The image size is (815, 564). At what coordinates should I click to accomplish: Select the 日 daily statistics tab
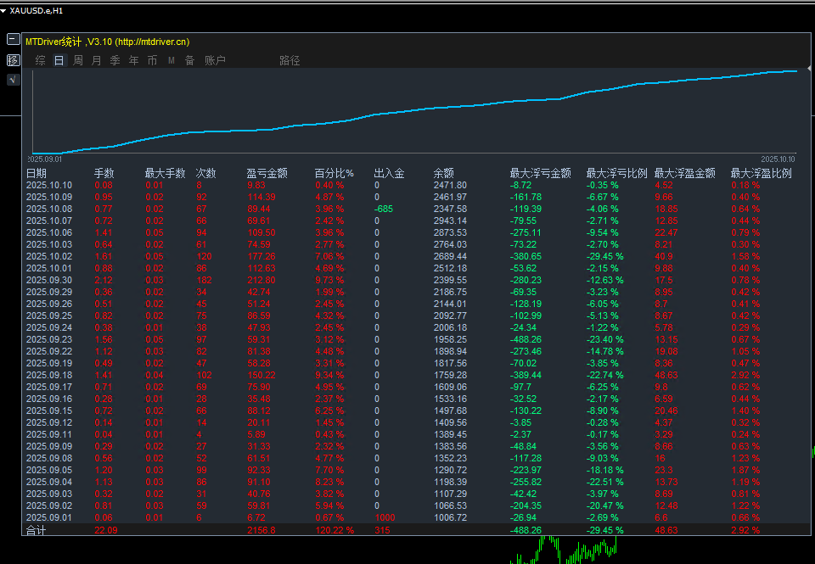click(x=59, y=60)
